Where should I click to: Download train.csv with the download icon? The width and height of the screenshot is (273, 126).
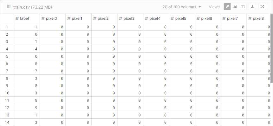point(252,7)
